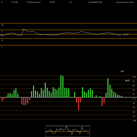This screenshot has width=137, height=137.
Task: Click the RSI value label 45.97
Action: 126,35
